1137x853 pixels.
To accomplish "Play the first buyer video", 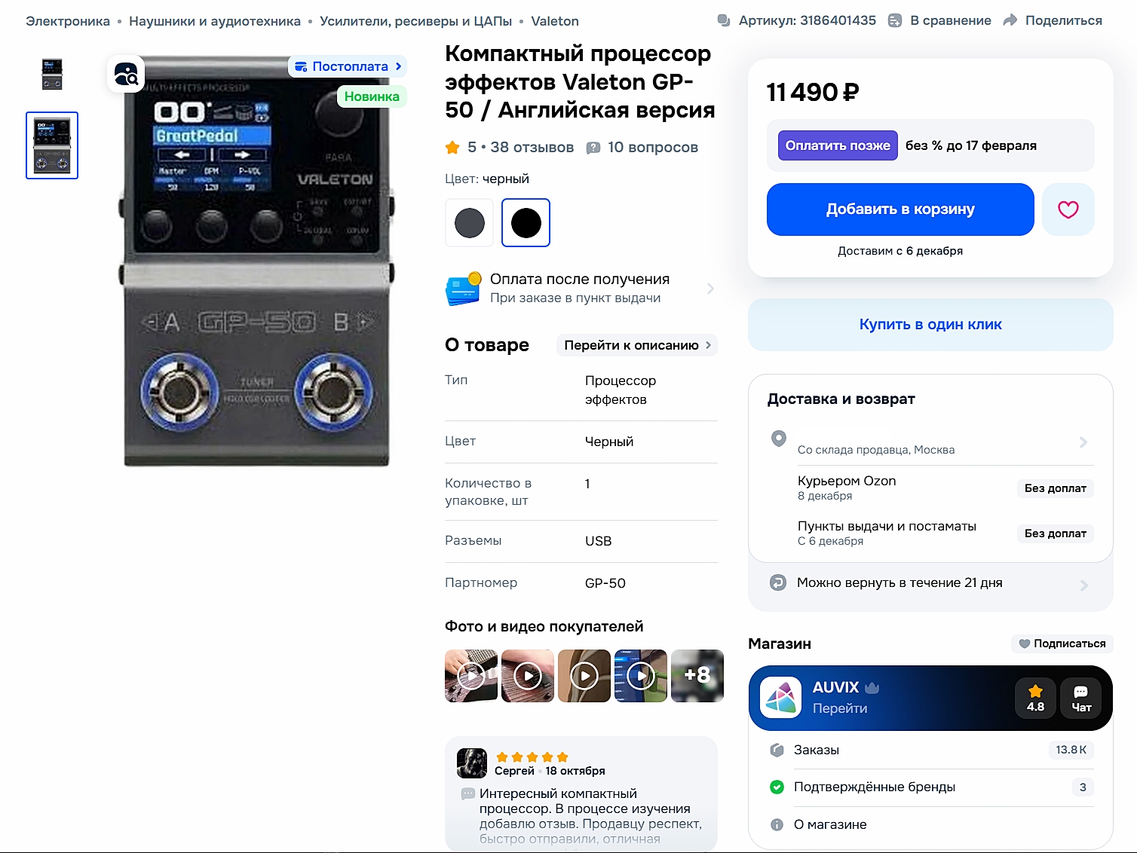I will point(471,676).
